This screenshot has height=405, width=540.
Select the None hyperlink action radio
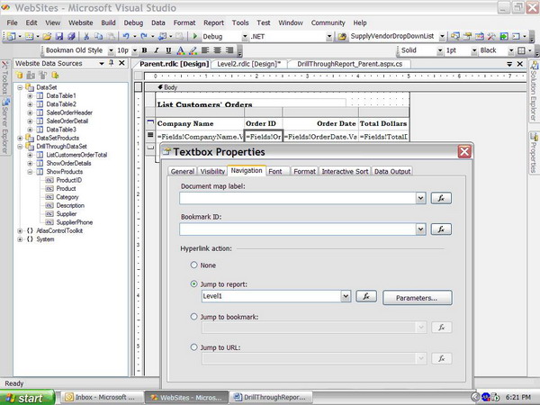(193, 265)
